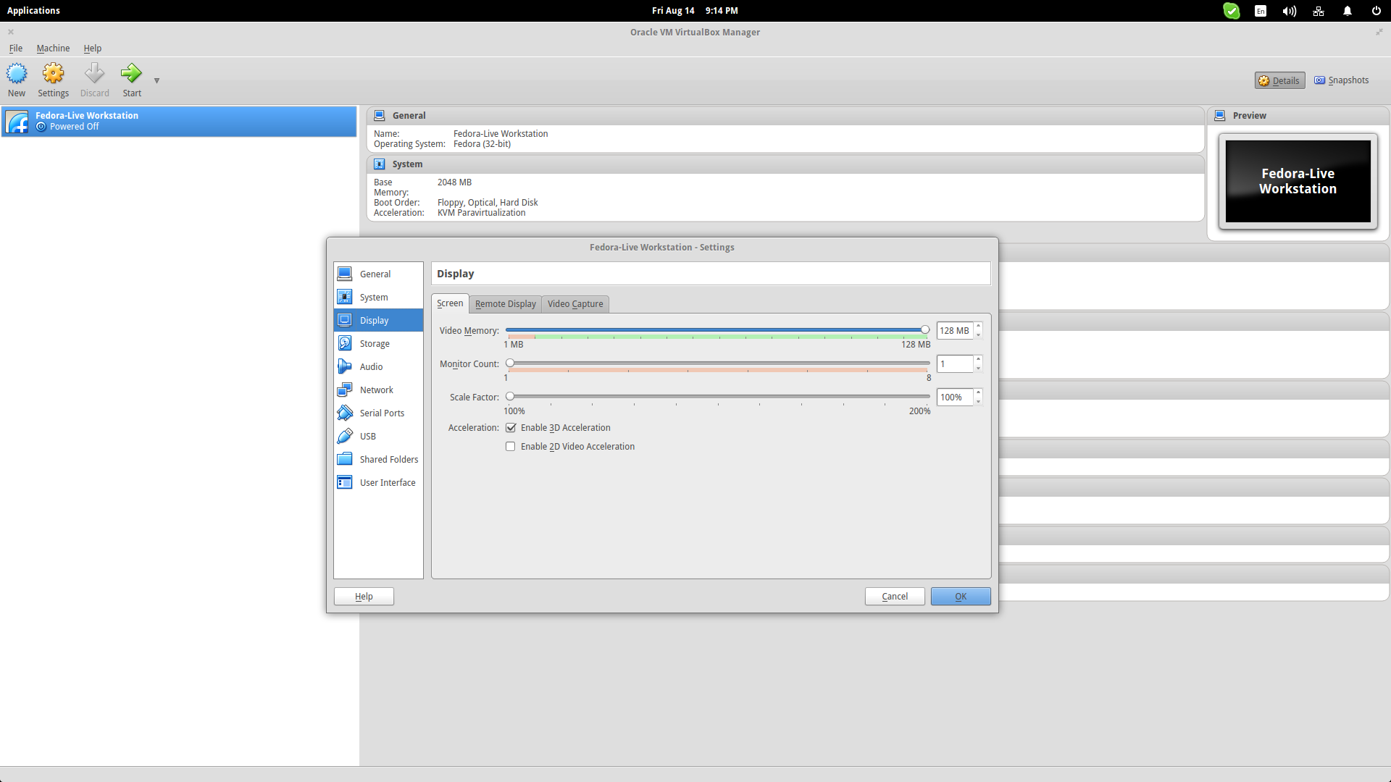Click Monitor Count value field

[954, 364]
